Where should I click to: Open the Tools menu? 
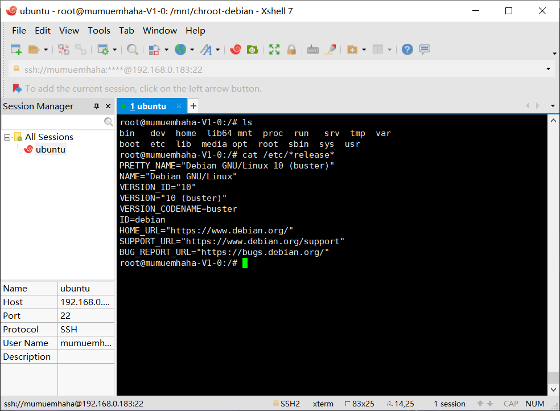98,31
